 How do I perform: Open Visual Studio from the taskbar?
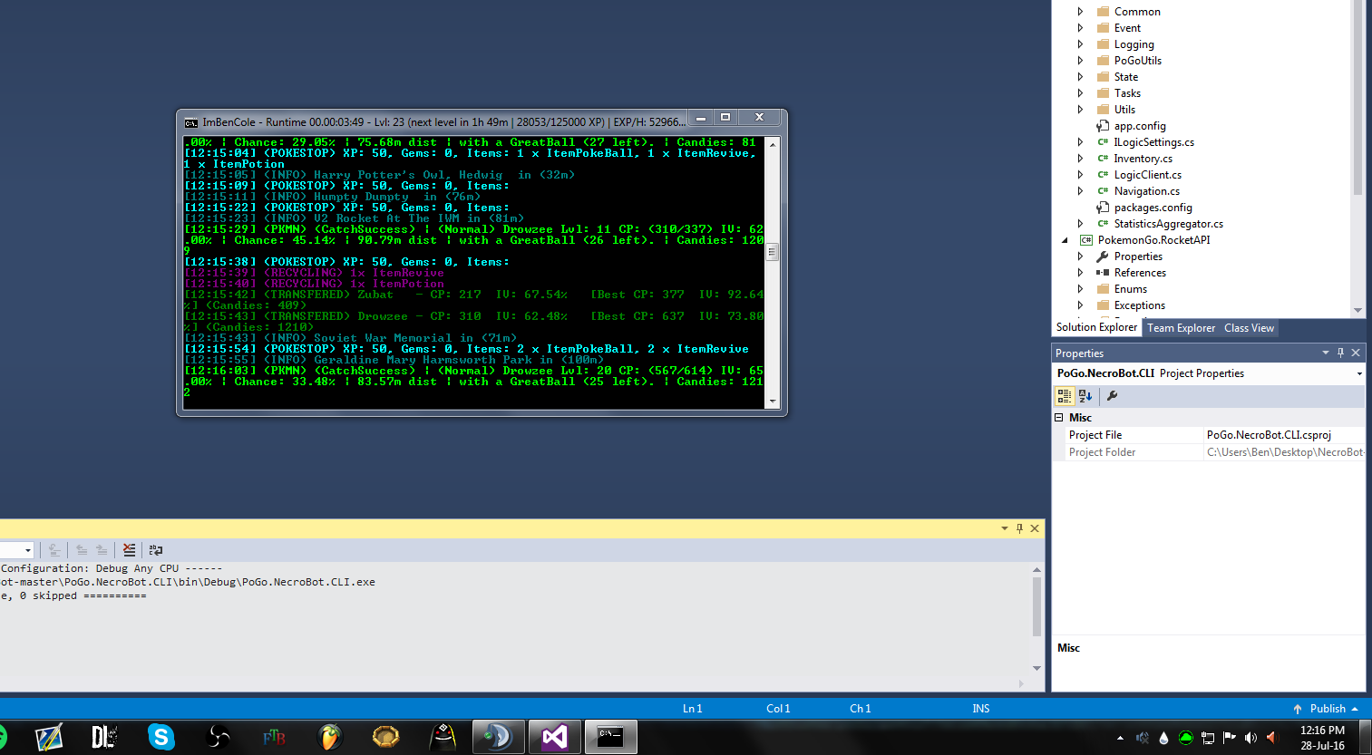[x=555, y=737]
